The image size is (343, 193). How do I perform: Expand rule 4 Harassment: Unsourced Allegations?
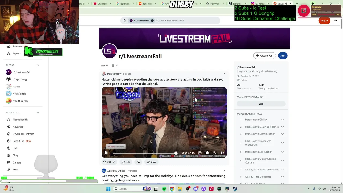point(282,143)
